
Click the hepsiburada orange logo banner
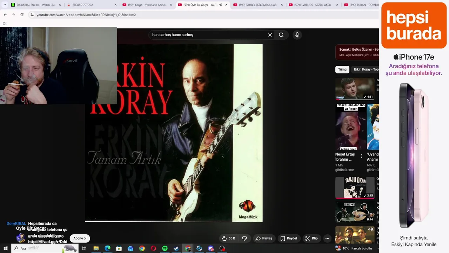coord(414,25)
